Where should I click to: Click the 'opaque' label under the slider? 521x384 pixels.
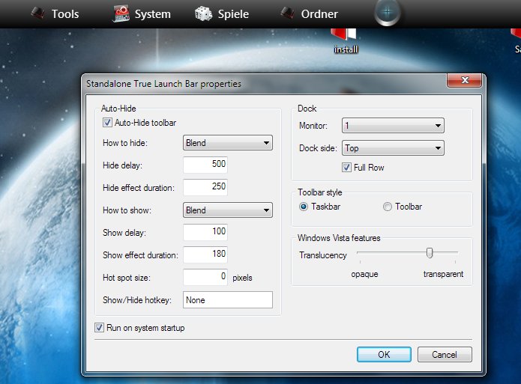[x=364, y=274]
